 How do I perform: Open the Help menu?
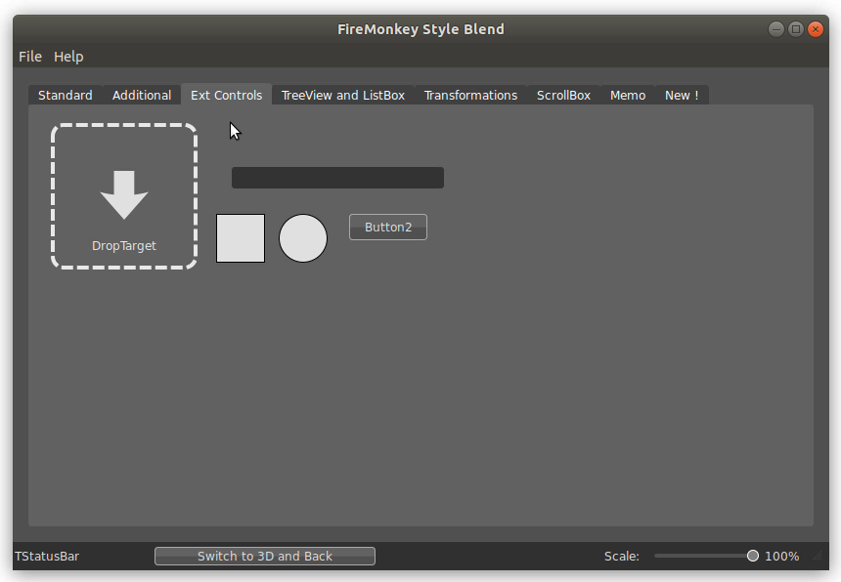point(68,57)
